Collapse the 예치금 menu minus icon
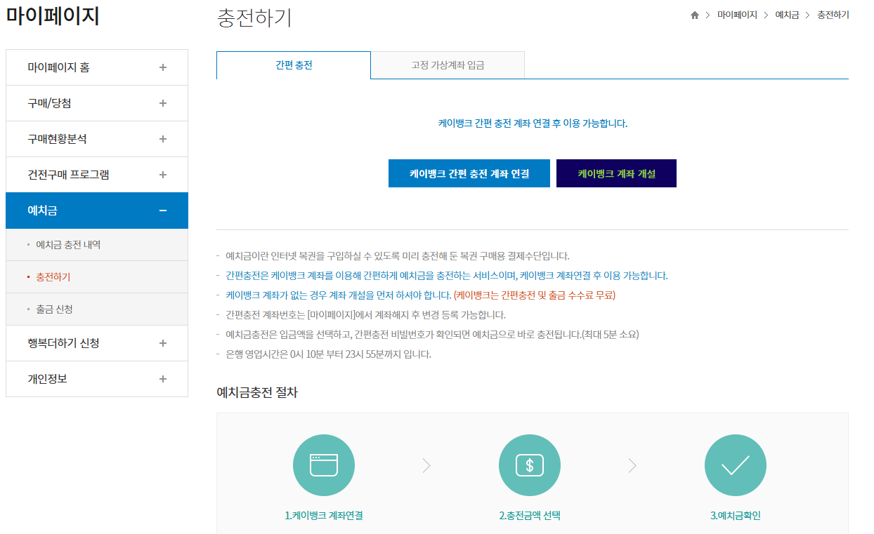The width and height of the screenshot is (874, 534). 163,211
